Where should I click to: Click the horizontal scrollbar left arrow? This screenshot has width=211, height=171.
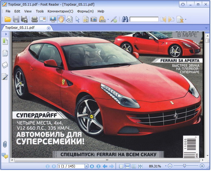(x=12, y=160)
